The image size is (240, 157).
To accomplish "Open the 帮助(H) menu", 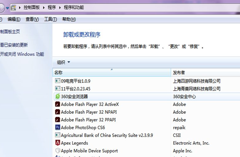I will pyautogui.click(x=69, y=19).
